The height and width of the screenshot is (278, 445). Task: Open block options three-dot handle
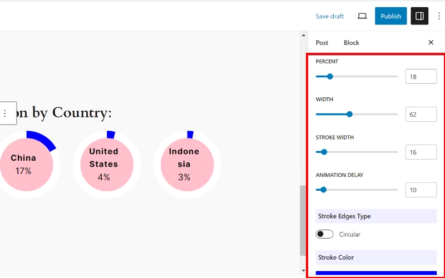5,113
